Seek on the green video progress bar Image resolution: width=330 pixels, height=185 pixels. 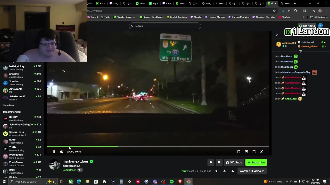point(158,146)
